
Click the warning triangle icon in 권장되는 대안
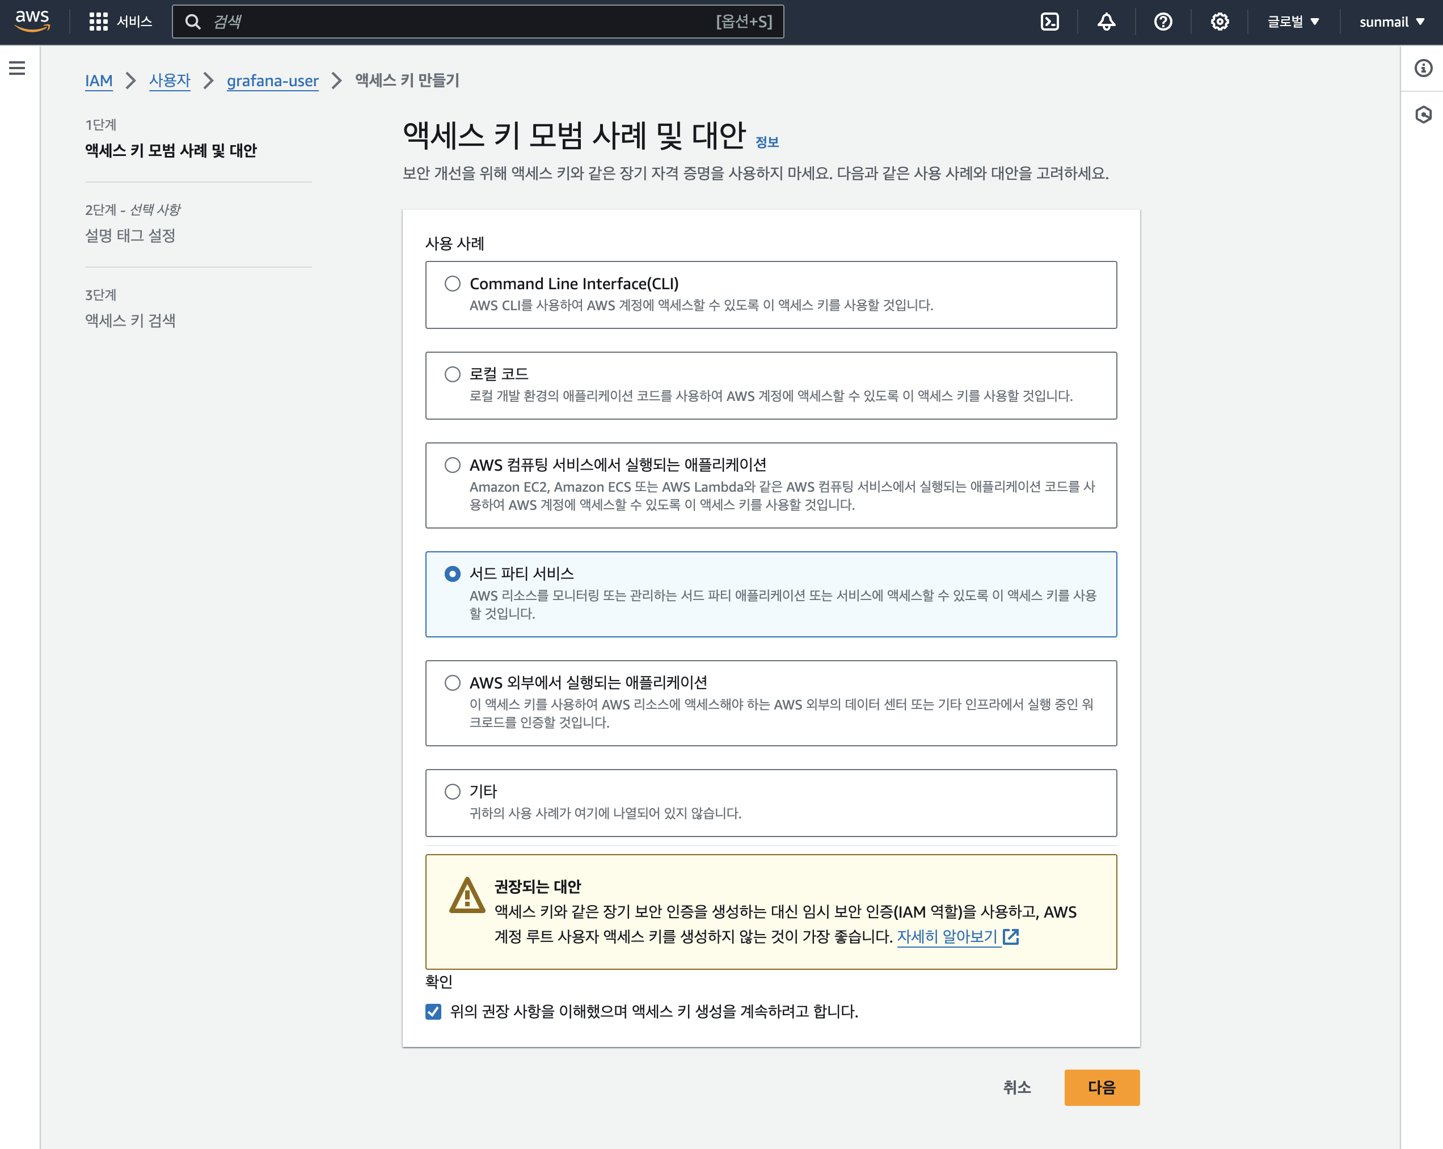tap(467, 895)
